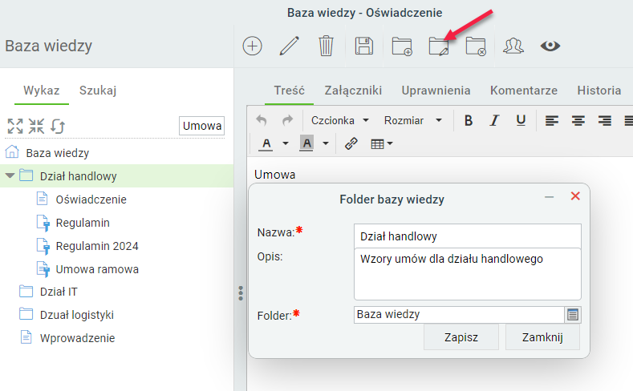Align text to the right
This screenshot has height=391, width=633.
[x=604, y=120]
